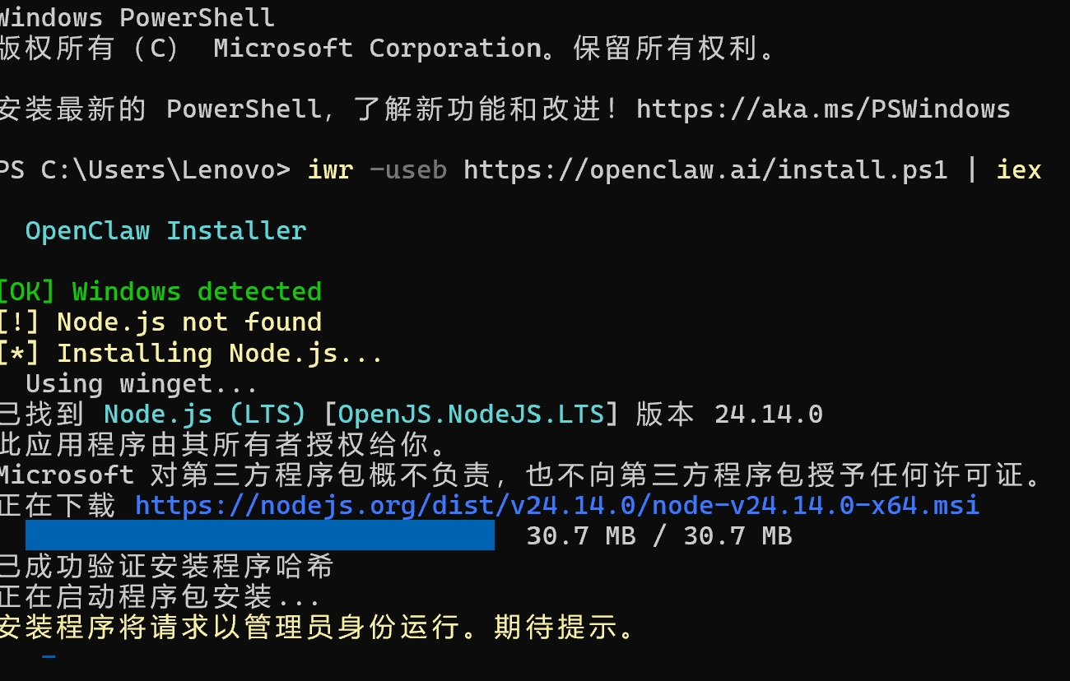Screen dimensions: 1070x681
Task: Click the "OpenClaw Installer" heading
Action: click(165, 231)
